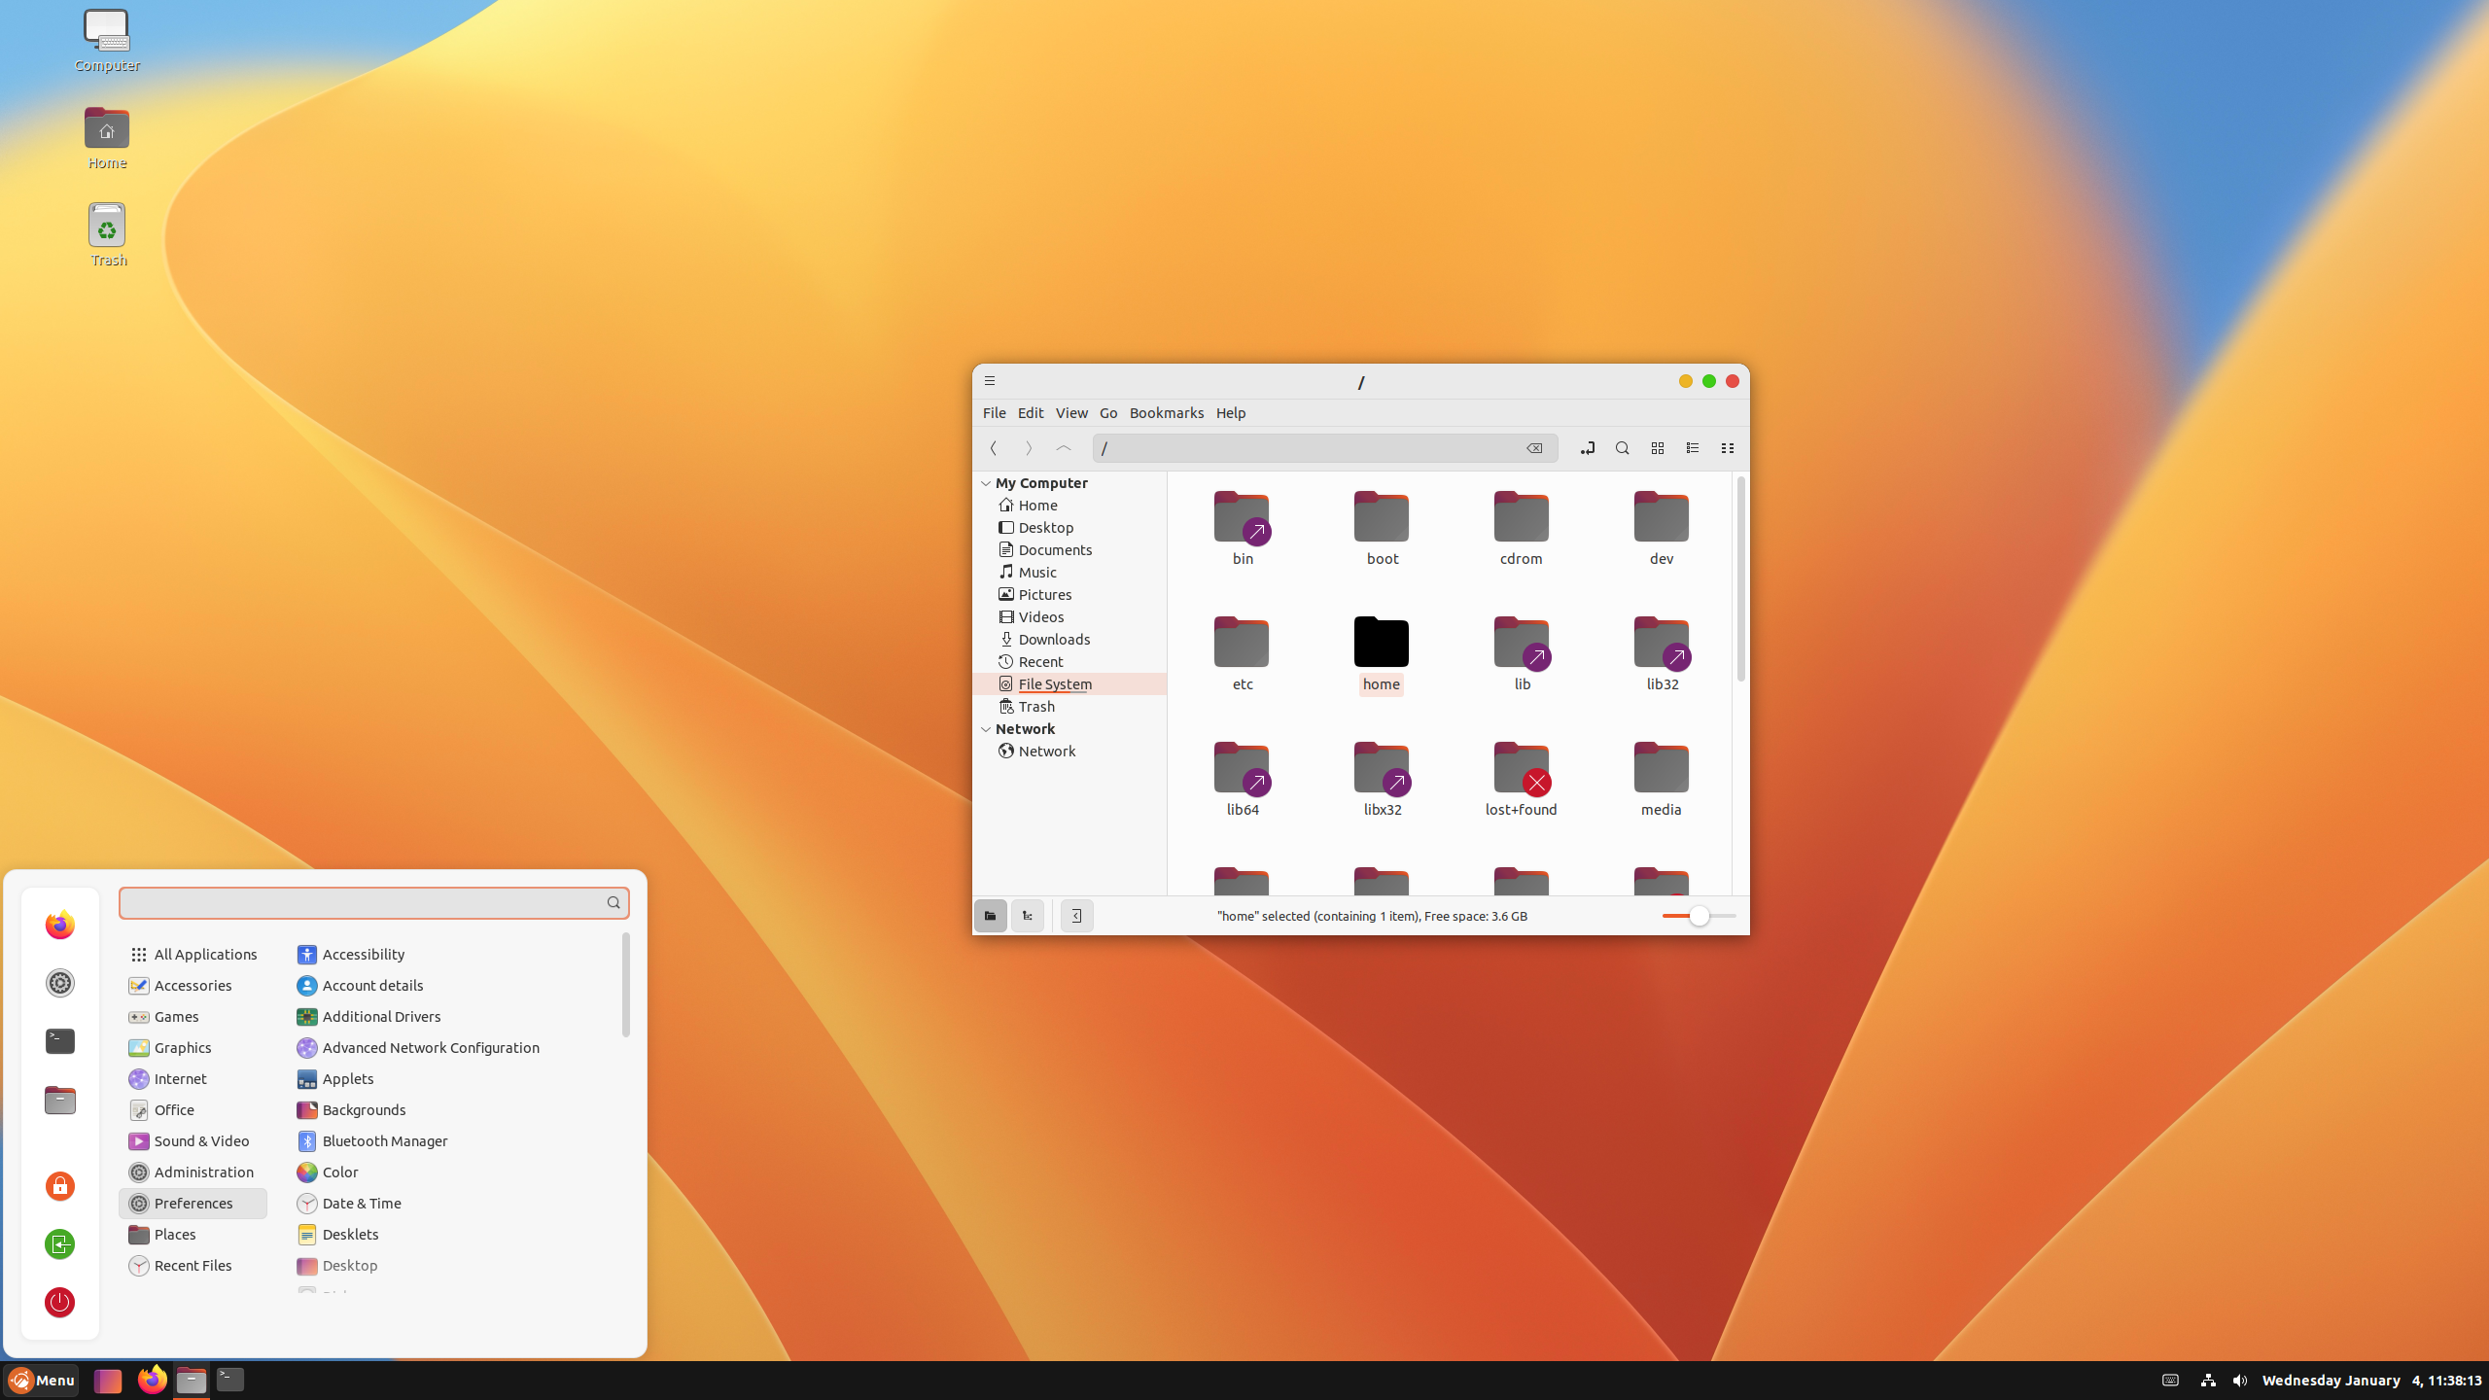Collapse the My Computer section
This screenshot has height=1400, width=2489.
(986, 483)
